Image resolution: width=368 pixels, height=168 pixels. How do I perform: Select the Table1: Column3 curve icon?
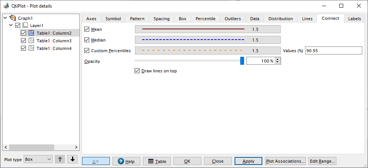pyautogui.click(x=31, y=41)
